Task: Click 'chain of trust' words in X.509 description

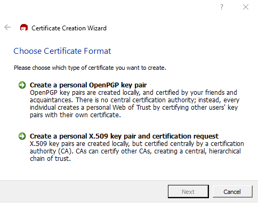Action: (50, 159)
